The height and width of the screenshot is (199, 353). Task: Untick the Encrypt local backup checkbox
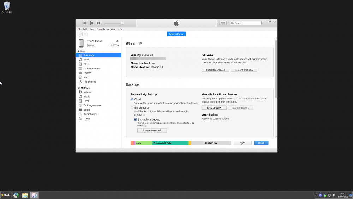135,119
